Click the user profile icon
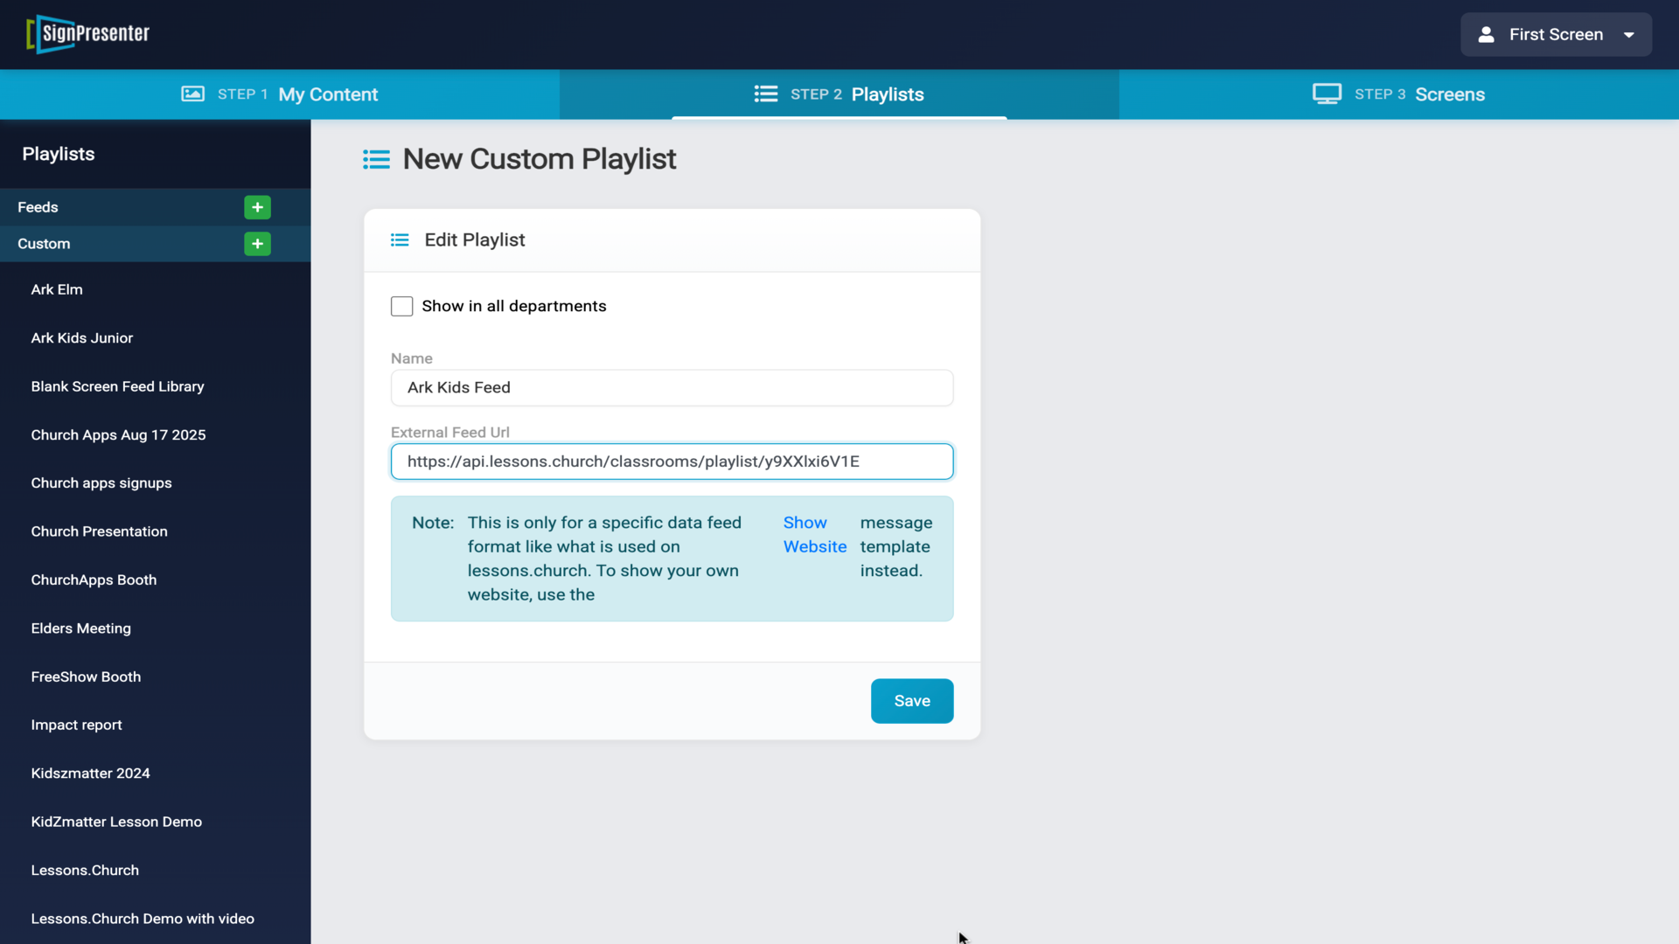 [1486, 35]
